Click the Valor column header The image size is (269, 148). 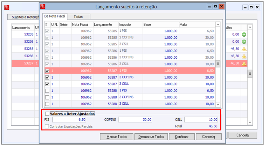[x=197, y=25]
